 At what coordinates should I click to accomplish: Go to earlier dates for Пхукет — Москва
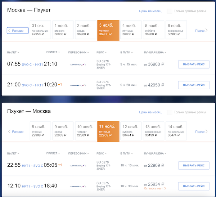pos(18,131)
